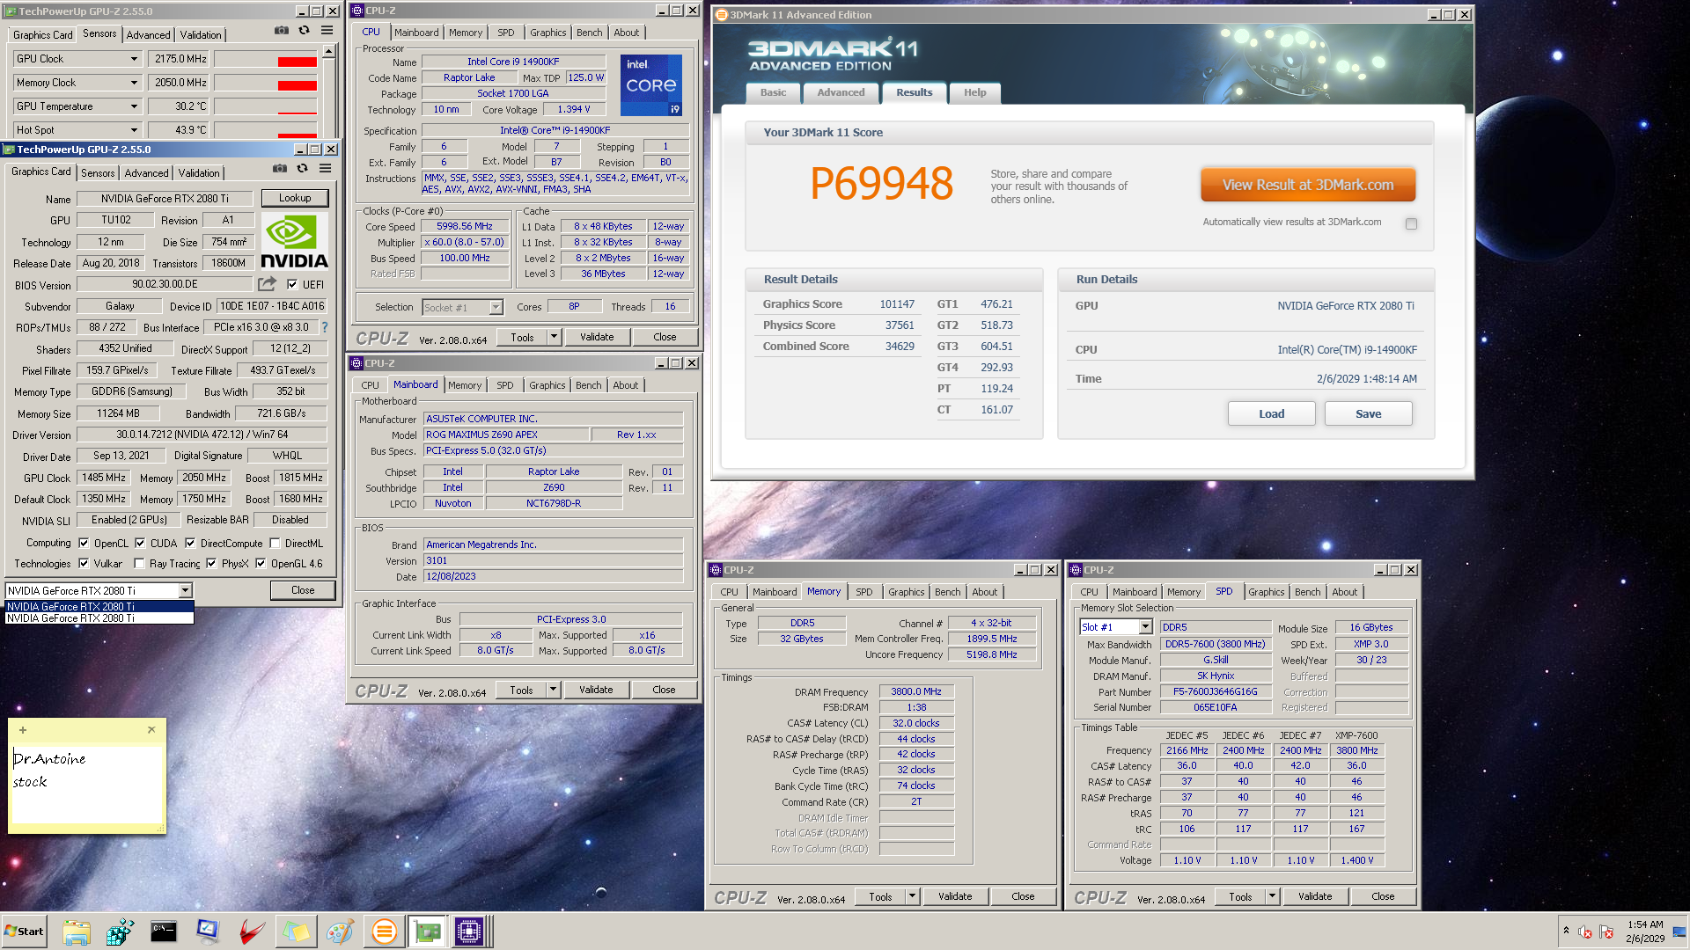
Task: Toggle the CUDA checkbox
Action: (140, 544)
